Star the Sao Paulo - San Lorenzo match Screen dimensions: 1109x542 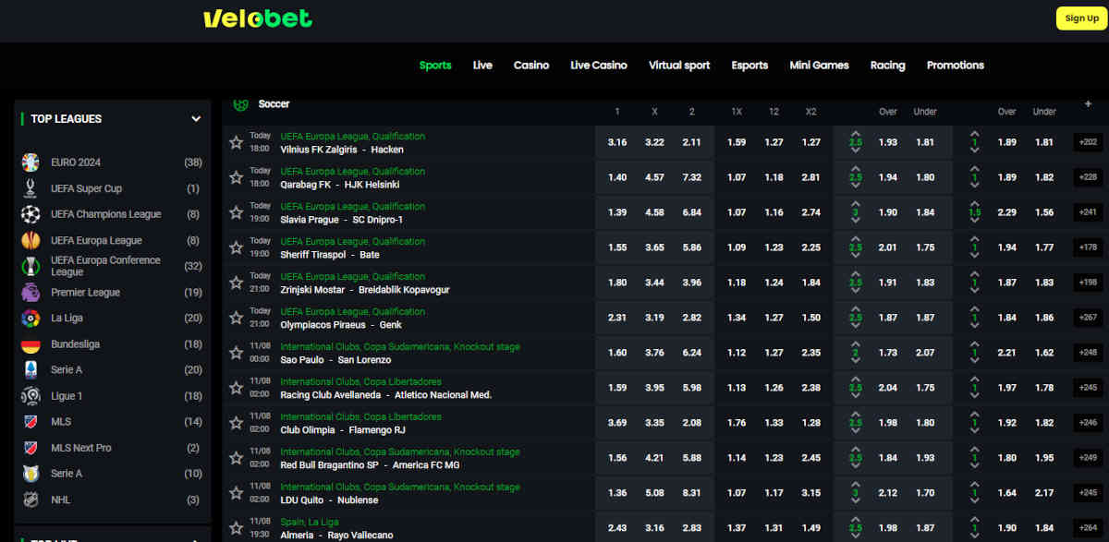tap(236, 353)
